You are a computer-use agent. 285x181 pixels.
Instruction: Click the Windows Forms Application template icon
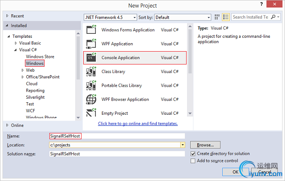point(91,30)
